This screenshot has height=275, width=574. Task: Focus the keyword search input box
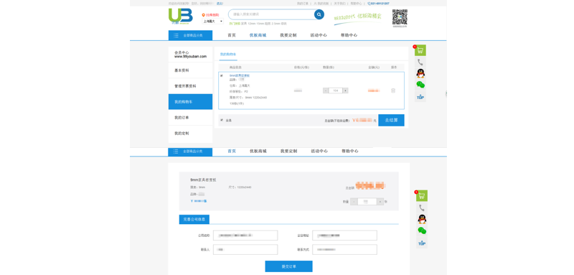click(x=271, y=14)
